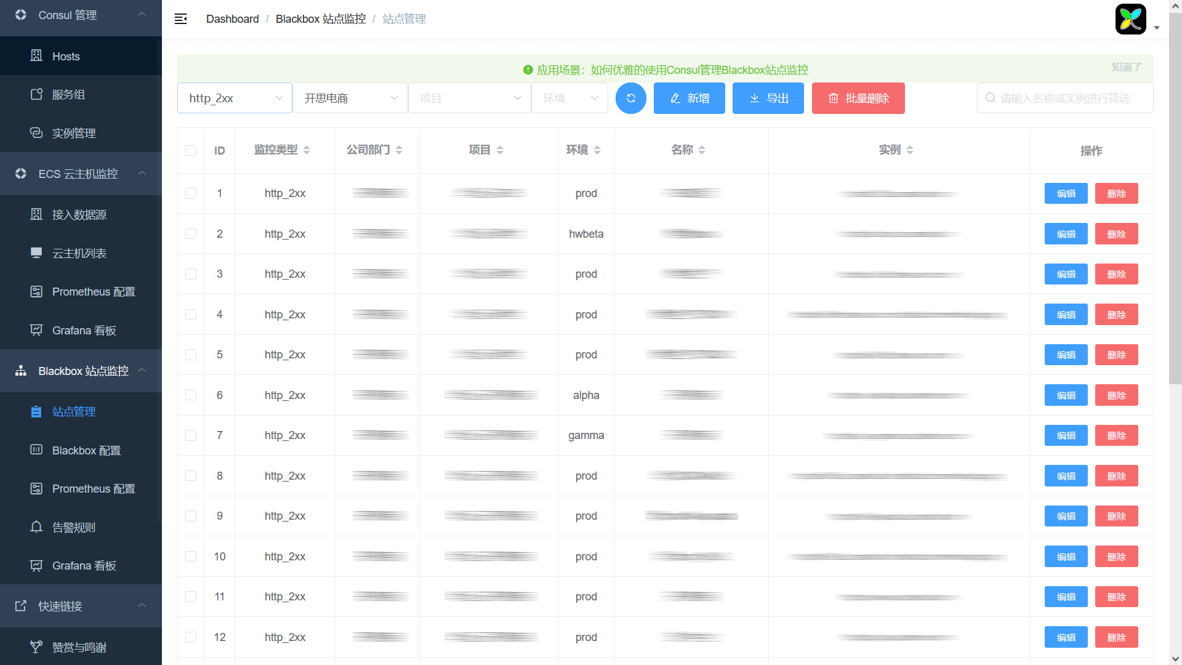Click sort arrows beside 名称 header

702,150
